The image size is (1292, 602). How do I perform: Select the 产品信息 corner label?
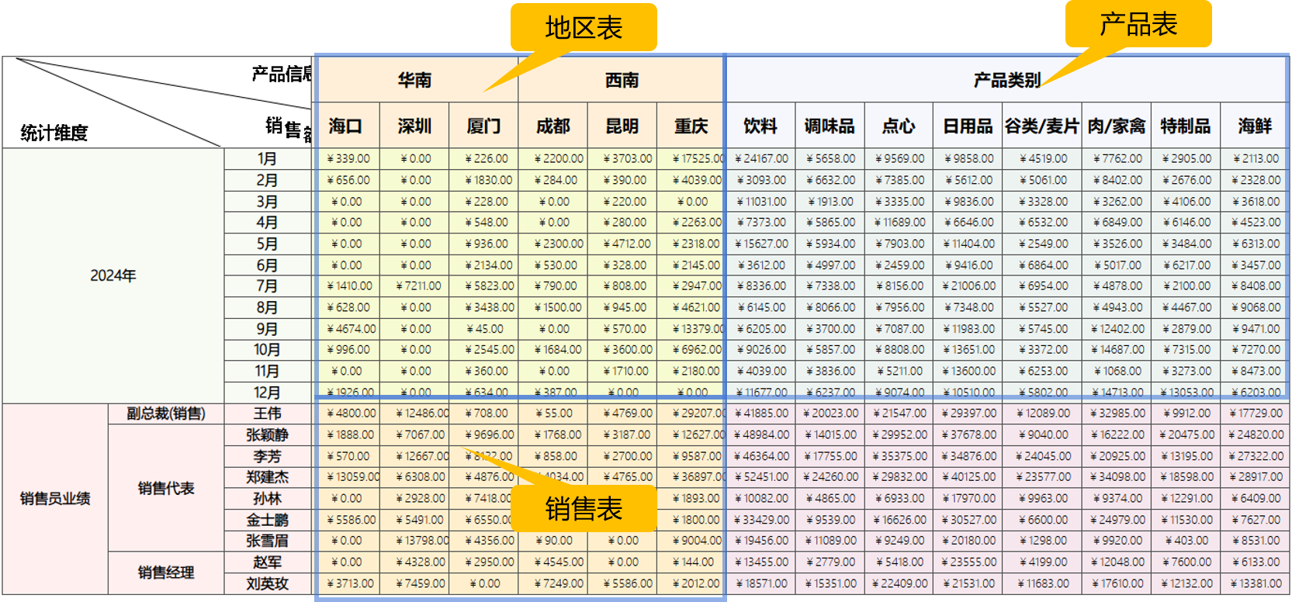click(281, 74)
